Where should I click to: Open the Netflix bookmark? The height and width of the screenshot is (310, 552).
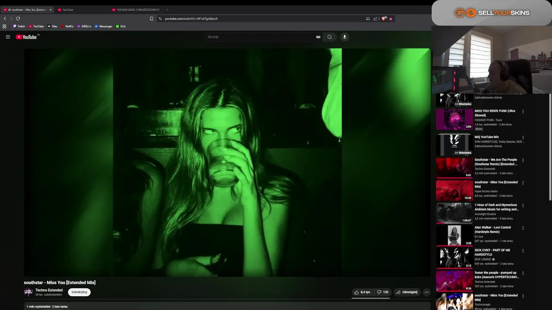[x=67, y=26]
